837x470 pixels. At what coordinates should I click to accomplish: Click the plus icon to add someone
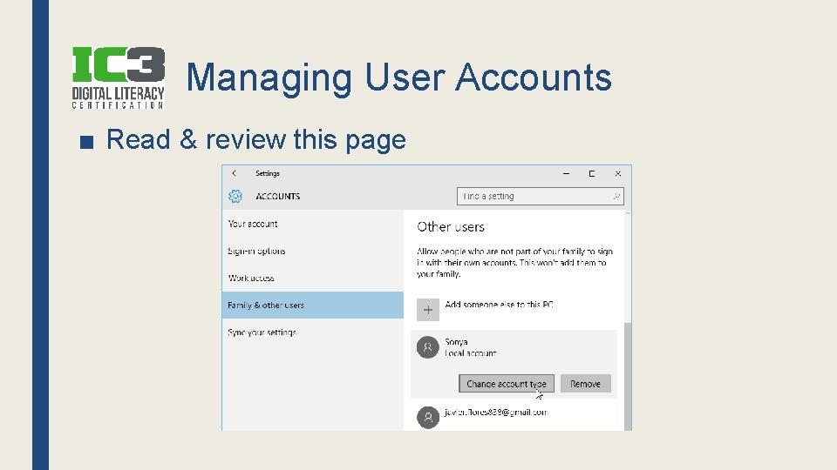click(427, 310)
